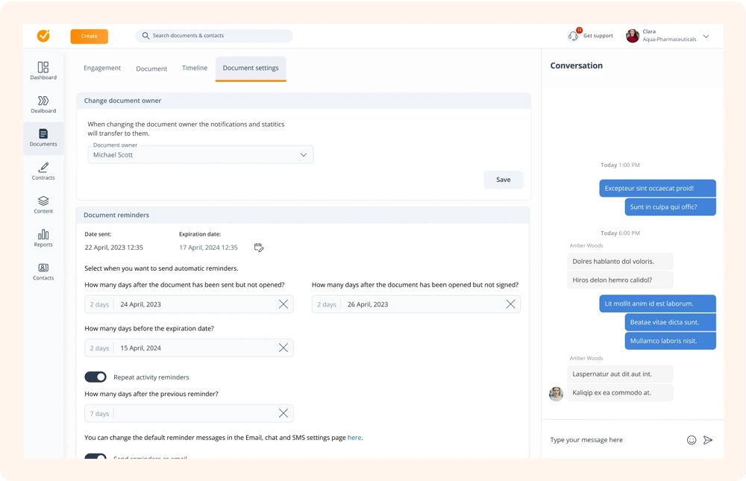746x481 pixels.
Task: Click the orange Create button
Action: tap(89, 36)
